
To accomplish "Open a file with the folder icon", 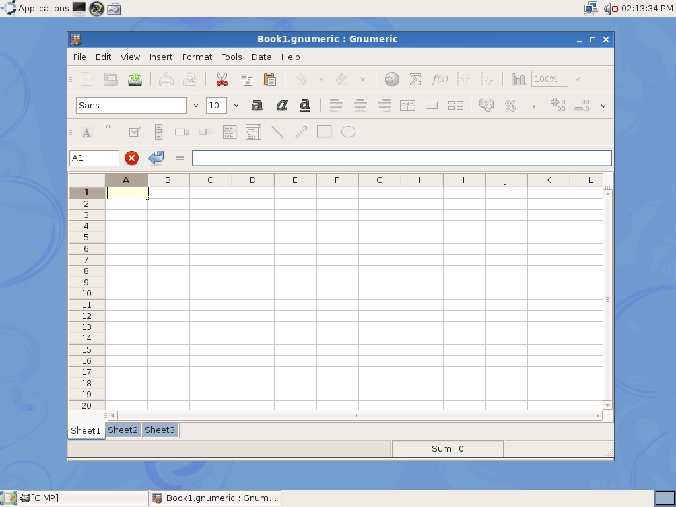I will click(x=110, y=79).
